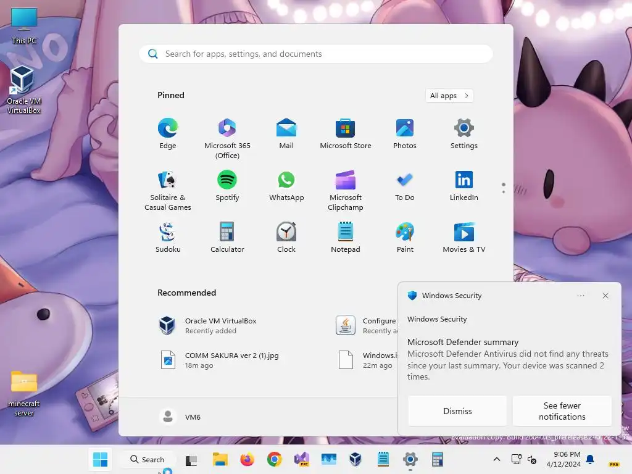Select minecraft server desktop folder
The height and width of the screenshot is (474, 632).
[24, 393]
